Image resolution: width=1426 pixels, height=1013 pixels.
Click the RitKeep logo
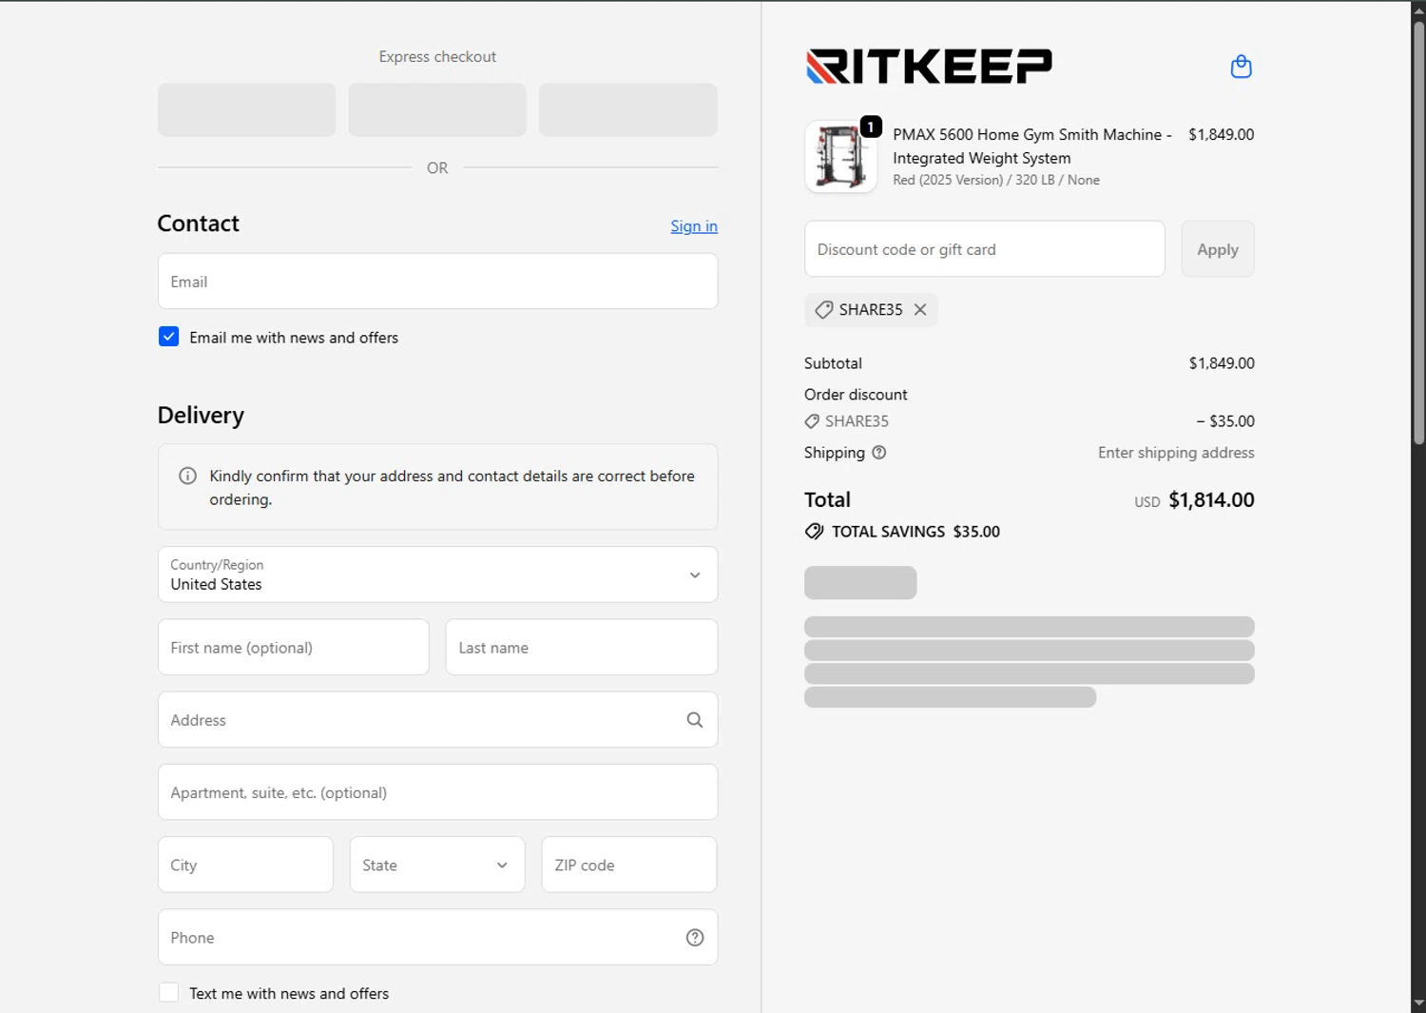tap(929, 67)
